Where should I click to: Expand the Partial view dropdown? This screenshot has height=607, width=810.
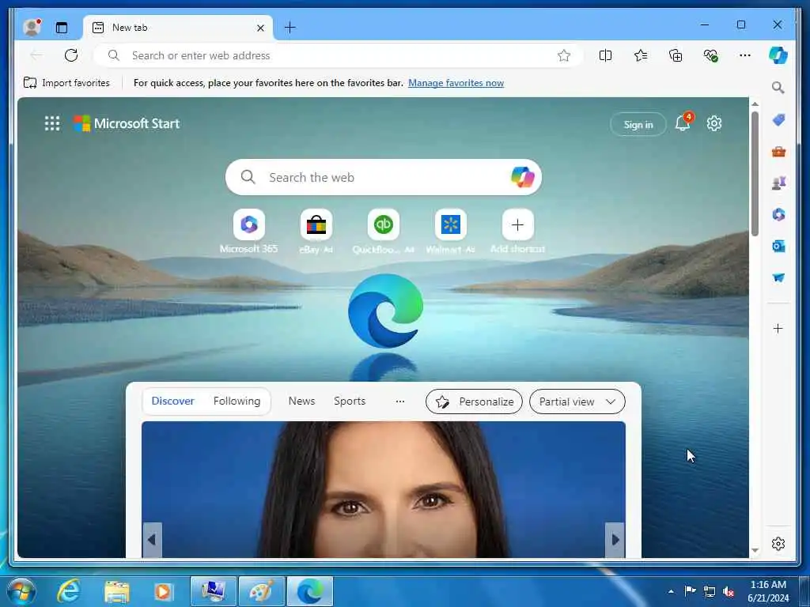click(x=577, y=402)
